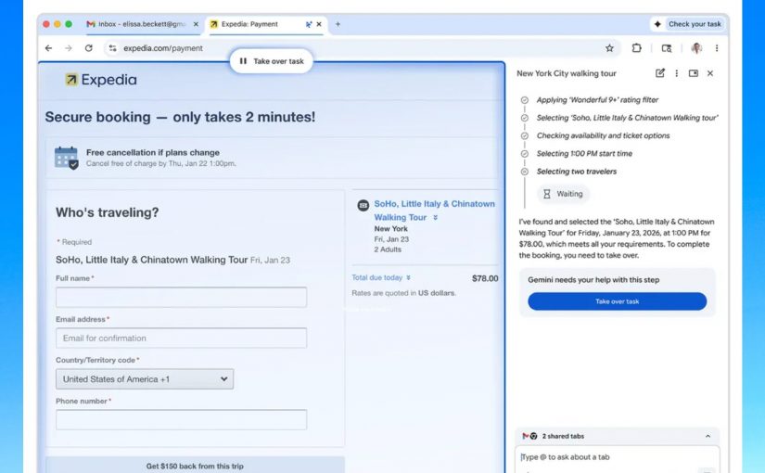Open the profile avatar menu
This screenshot has width=765, height=473.
696,48
